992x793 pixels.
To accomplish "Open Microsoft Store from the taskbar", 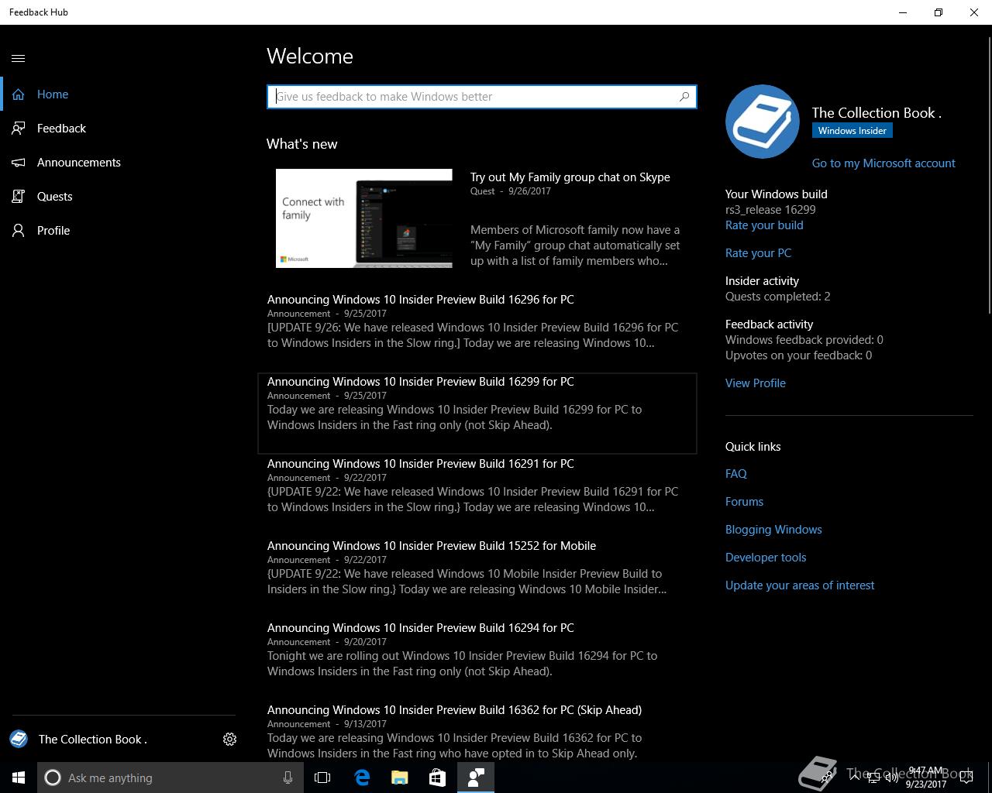I will pos(437,778).
